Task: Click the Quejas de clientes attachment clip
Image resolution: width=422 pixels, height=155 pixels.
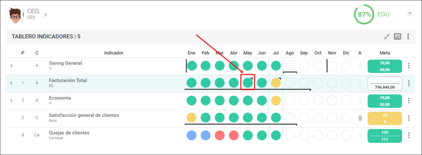Action: tap(360, 135)
